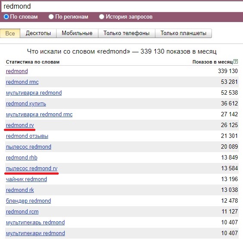Open the пылесос redmond rv link

pos(32,169)
